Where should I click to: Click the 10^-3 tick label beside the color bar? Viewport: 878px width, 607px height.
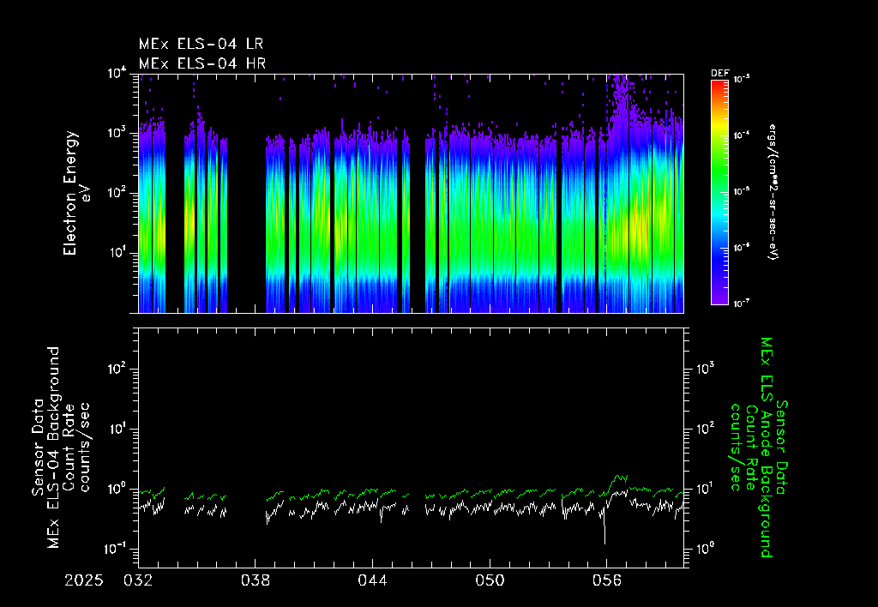click(741, 80)
